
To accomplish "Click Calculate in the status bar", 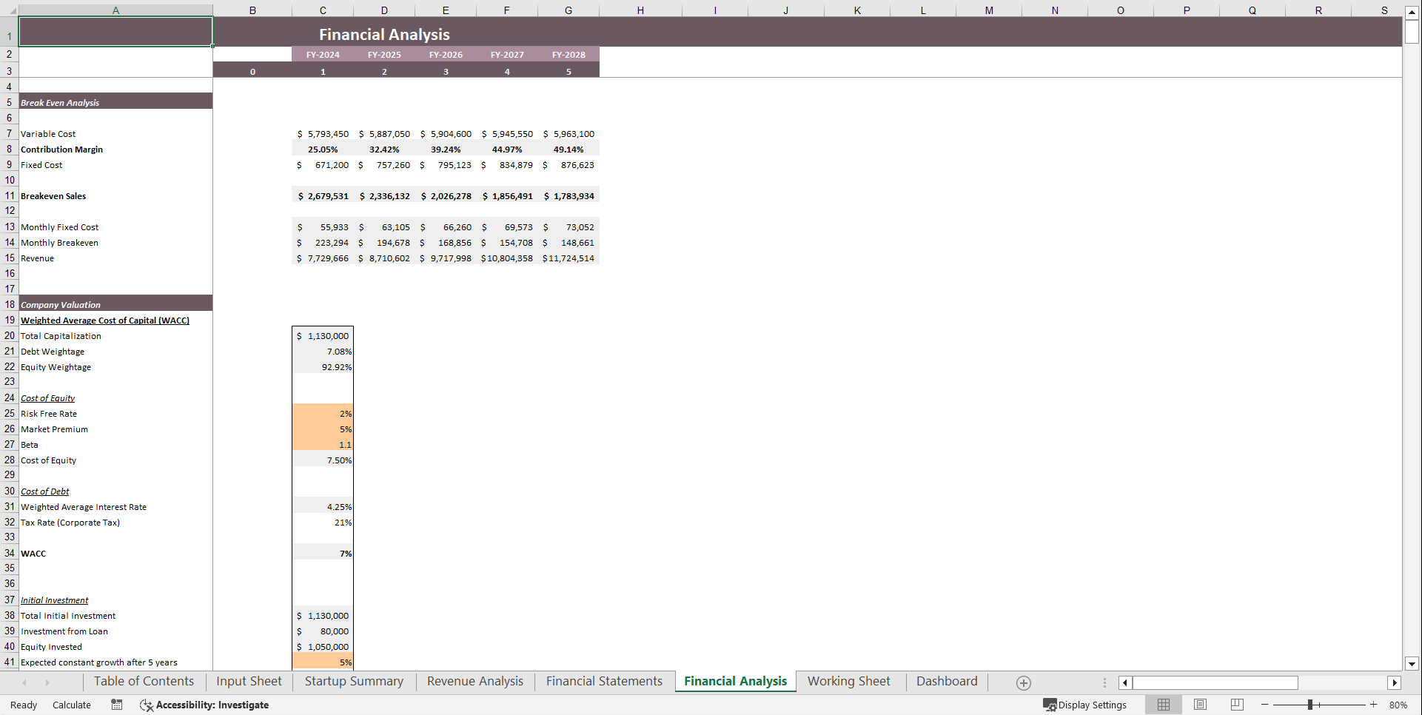I will click(x=71, y=705).
